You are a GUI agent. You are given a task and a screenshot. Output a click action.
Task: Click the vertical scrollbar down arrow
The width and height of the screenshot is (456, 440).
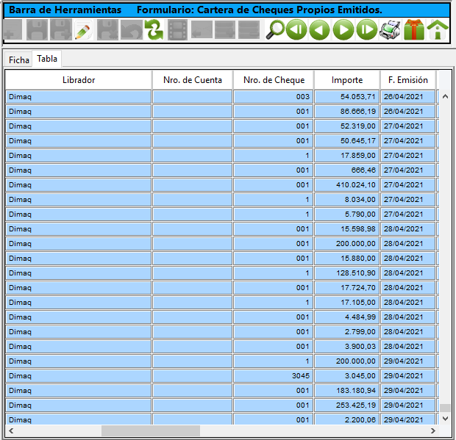445,418
